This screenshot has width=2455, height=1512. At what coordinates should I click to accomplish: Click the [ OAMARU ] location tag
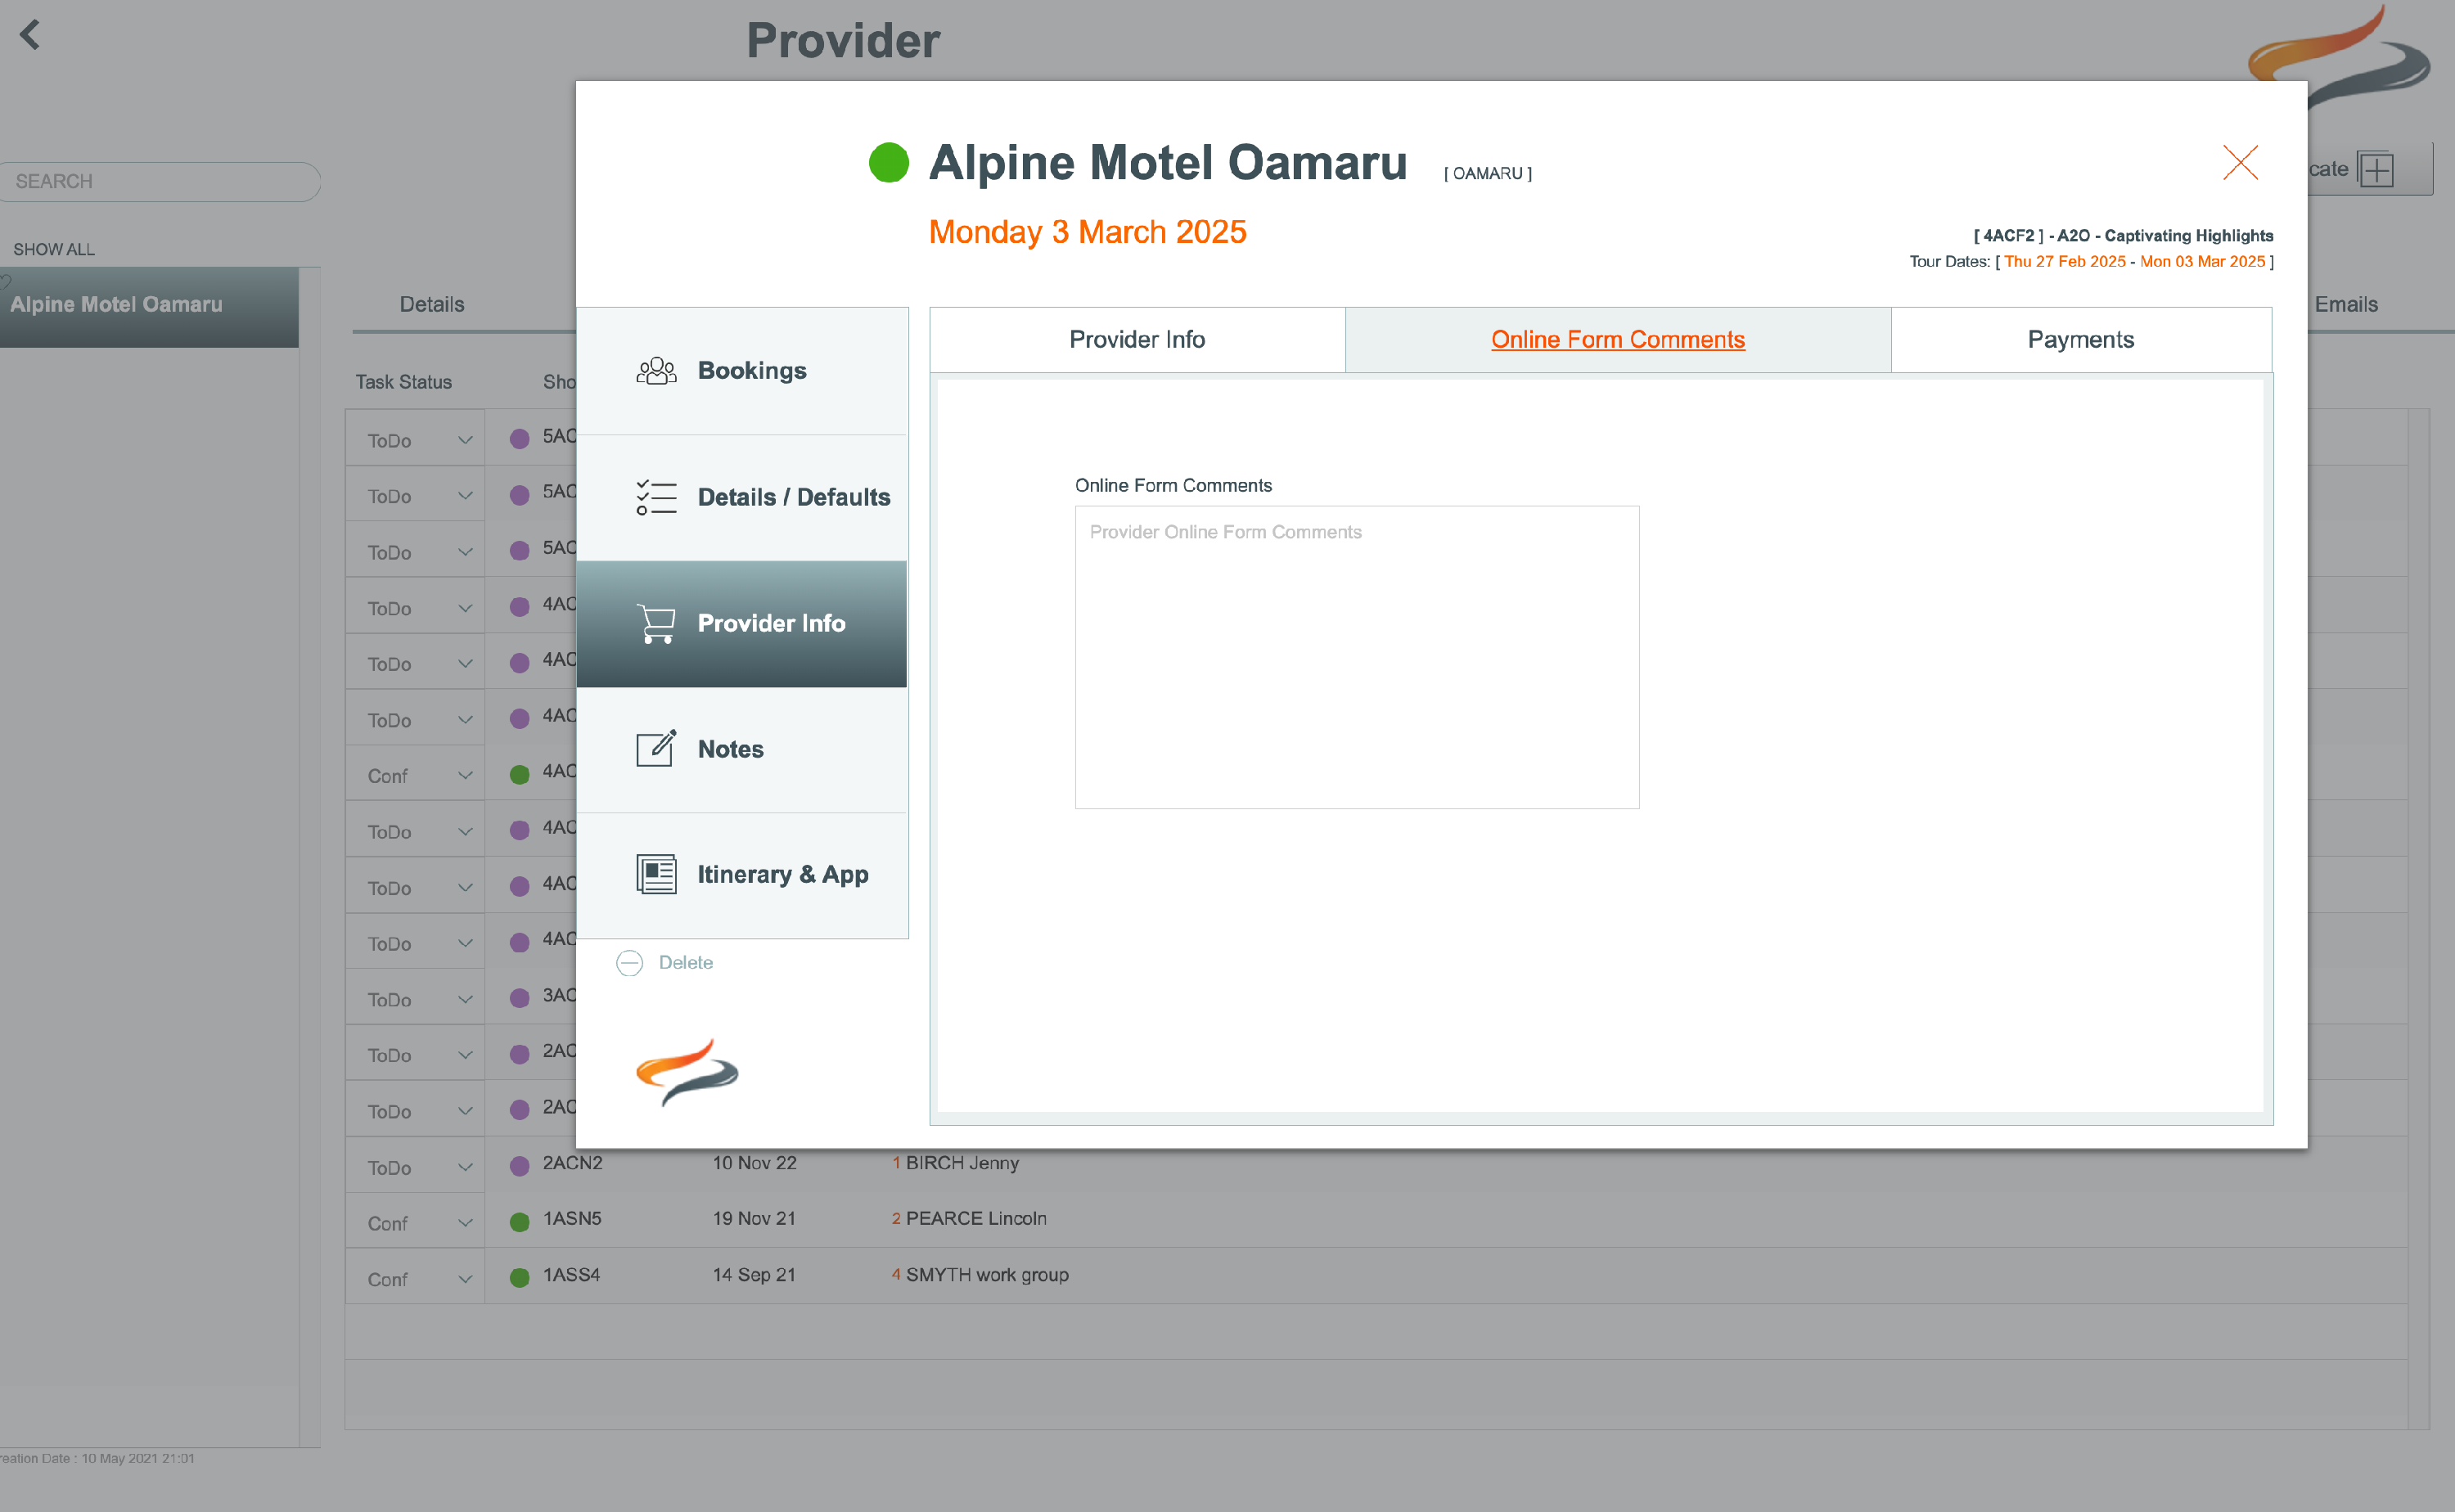pos(1487,174)
